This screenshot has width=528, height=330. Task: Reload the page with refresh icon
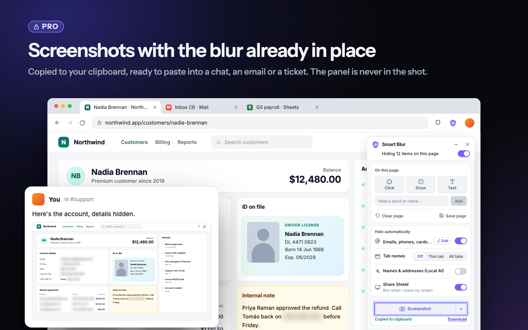(x=82, y=123)
